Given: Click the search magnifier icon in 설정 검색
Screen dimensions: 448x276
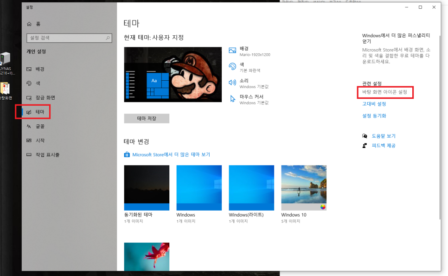Looking at the screenshot, I should 108,38.
